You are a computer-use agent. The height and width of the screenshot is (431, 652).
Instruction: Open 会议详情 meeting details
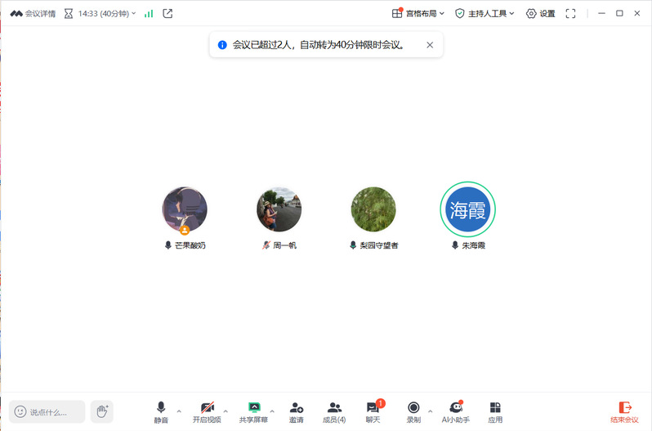click(x=33, y=13)
